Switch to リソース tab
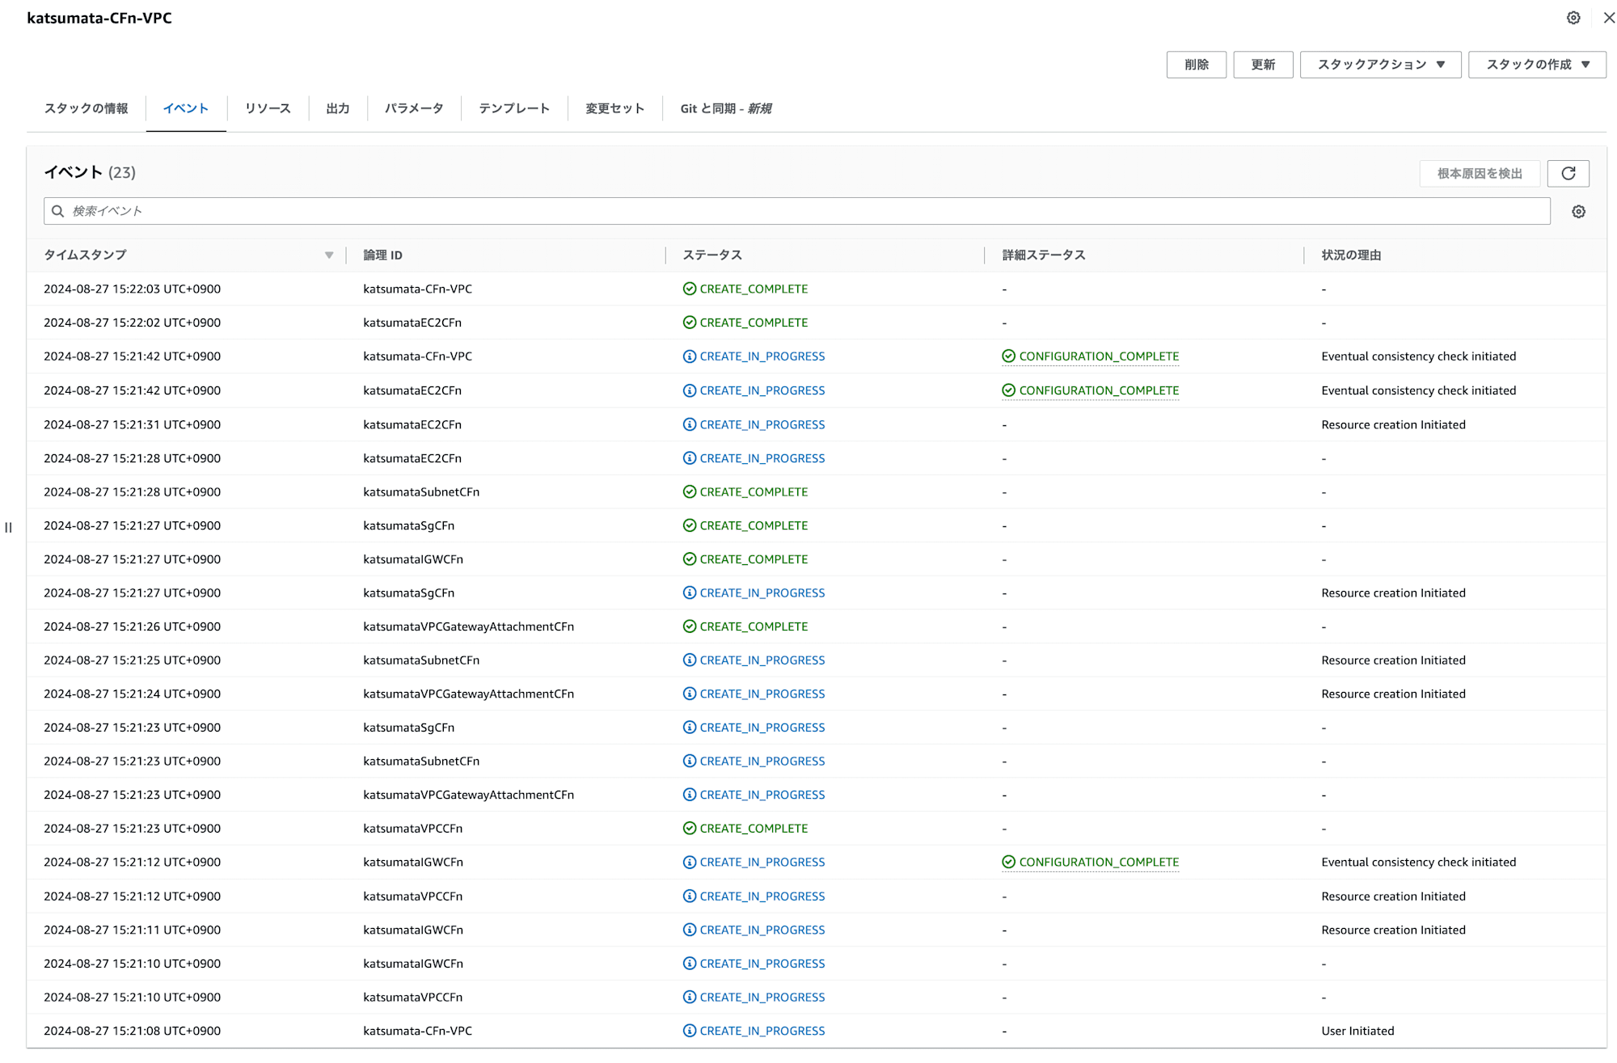1617x1063 pixels. pyautogui.click(x=268, y=108)
